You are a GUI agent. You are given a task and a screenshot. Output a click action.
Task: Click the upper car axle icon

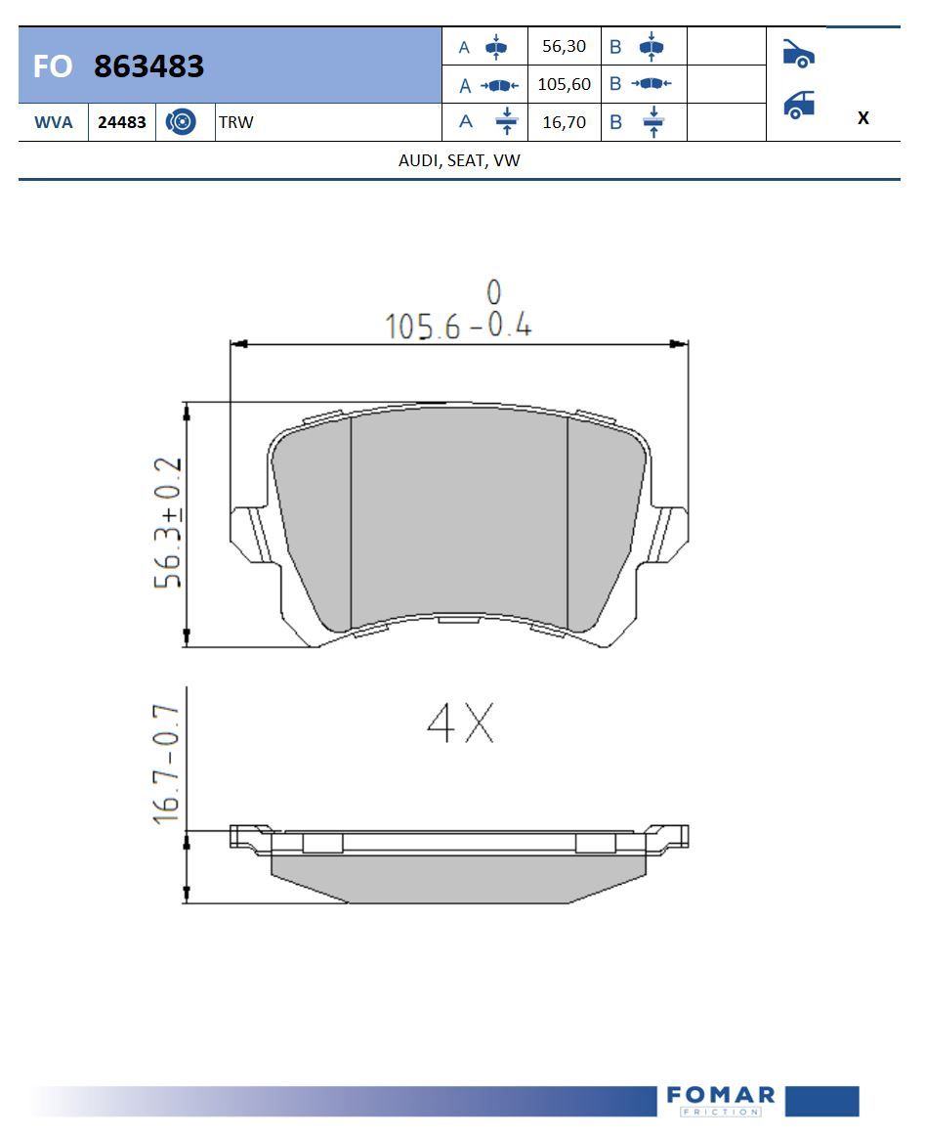coord(798,54)
